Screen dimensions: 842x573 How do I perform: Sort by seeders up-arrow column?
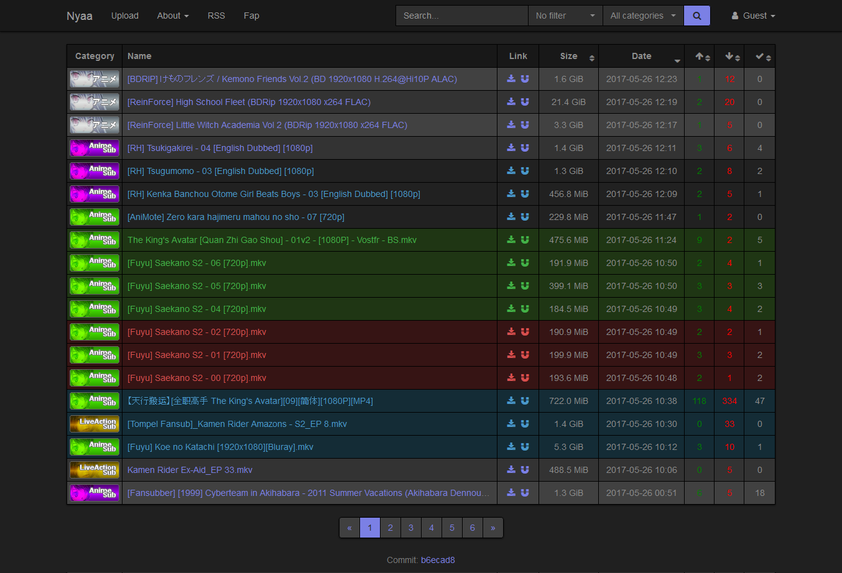tap(700, 57)
